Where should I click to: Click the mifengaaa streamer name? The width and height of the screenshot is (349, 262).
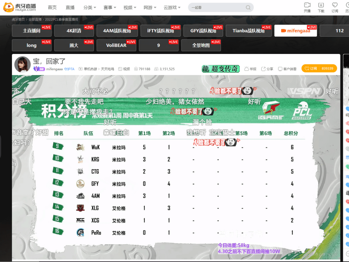point(54,69)
